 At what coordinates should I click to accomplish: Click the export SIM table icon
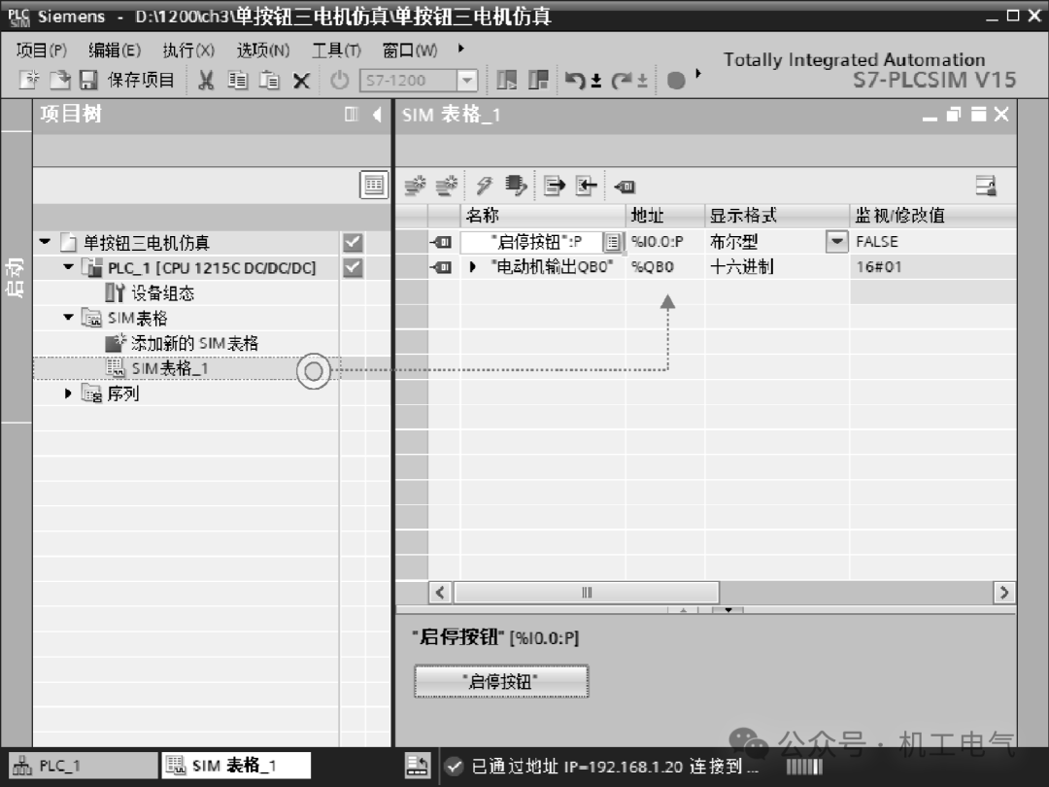(555, 186)
